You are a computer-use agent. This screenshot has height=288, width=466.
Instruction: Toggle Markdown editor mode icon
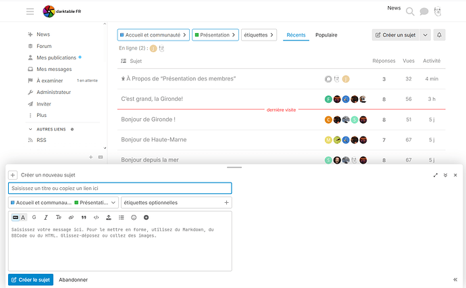pyautogui.click(x=16, y=218)
